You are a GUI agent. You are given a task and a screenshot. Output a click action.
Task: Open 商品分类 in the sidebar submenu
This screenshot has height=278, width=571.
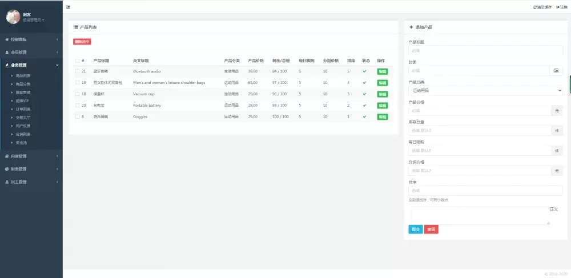(x=23, y=84)
